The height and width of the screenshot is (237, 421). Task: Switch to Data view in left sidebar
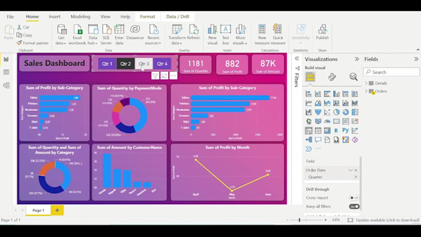pos(6,72)
